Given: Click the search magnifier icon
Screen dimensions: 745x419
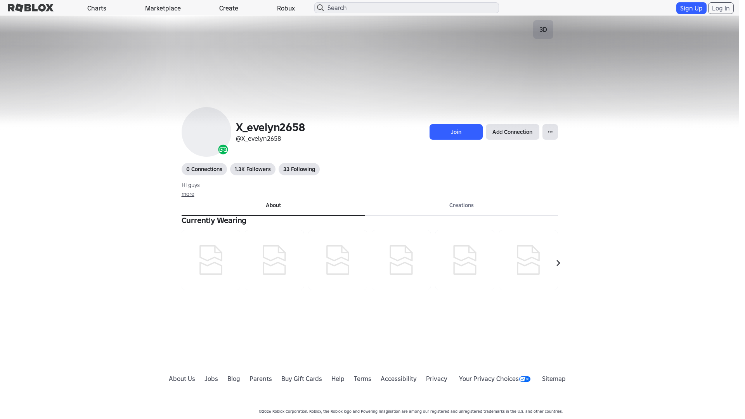Looking at the screenshot, I should click(x=321, y=8).
